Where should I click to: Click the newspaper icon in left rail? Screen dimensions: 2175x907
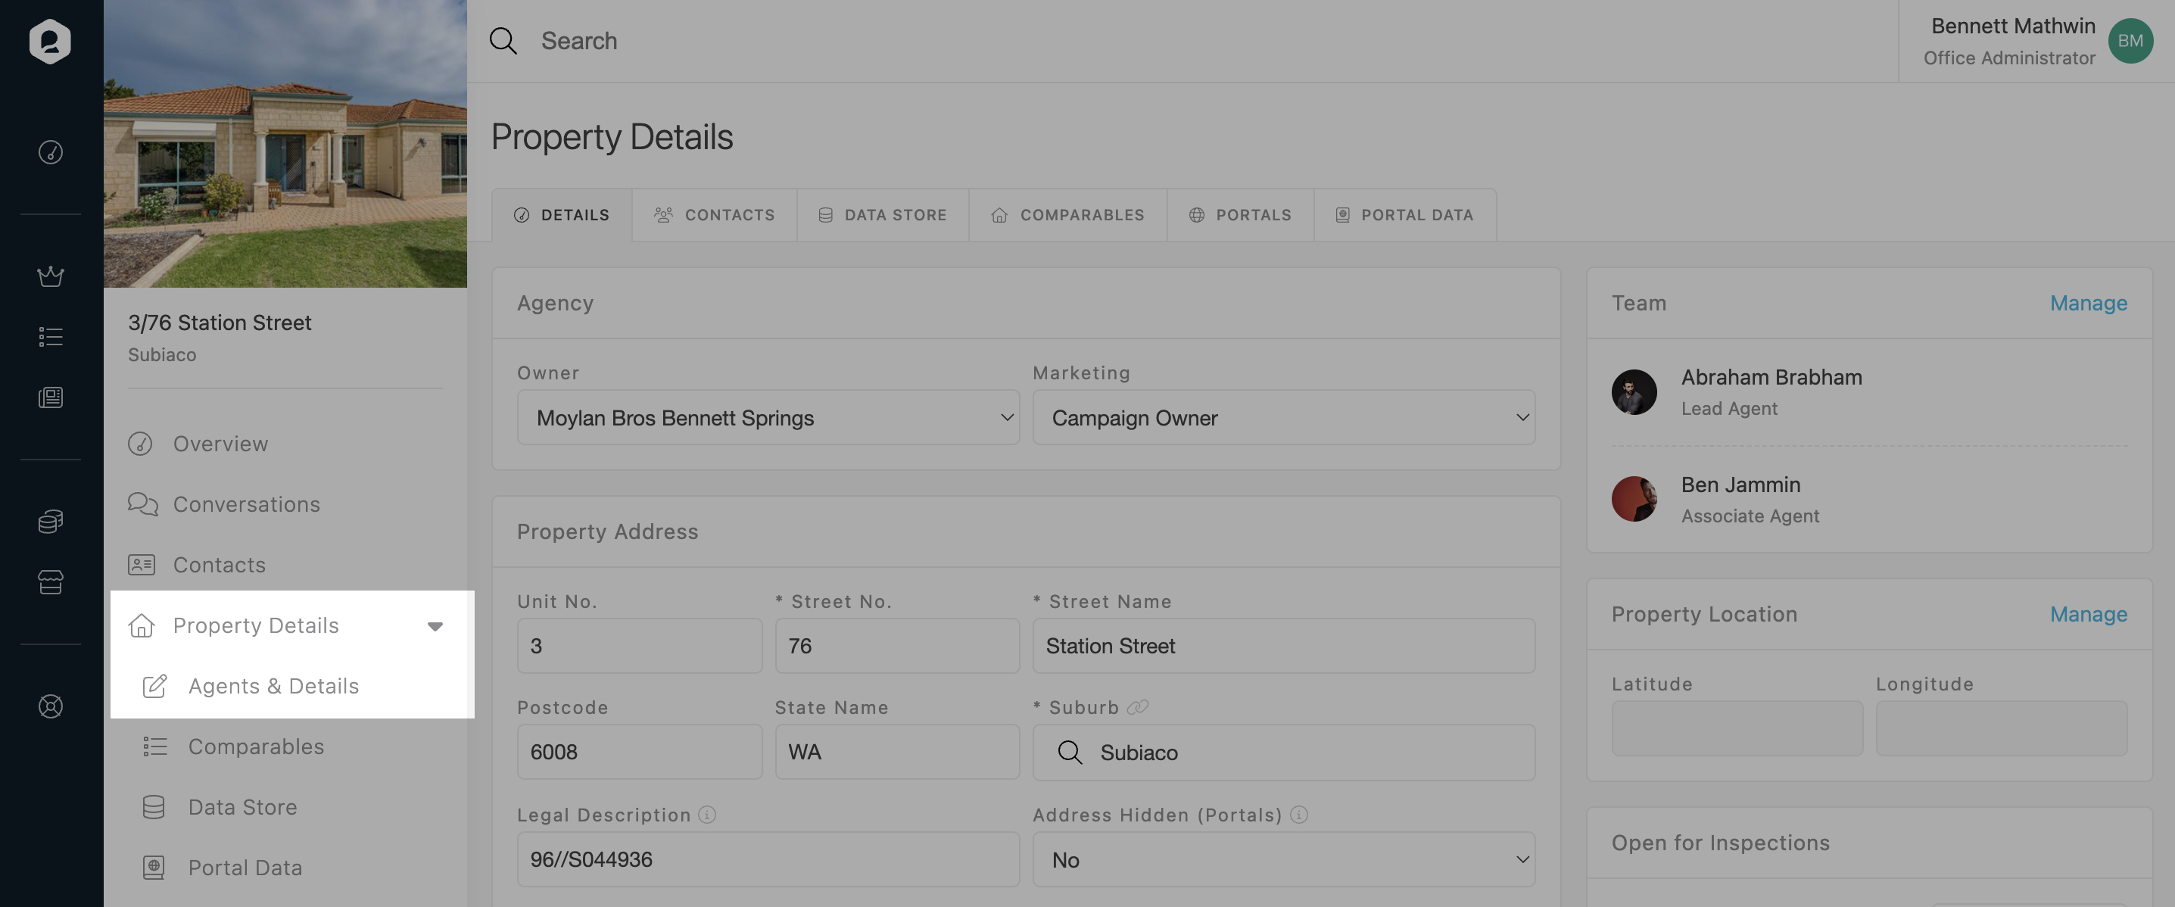tap(51, 397)
